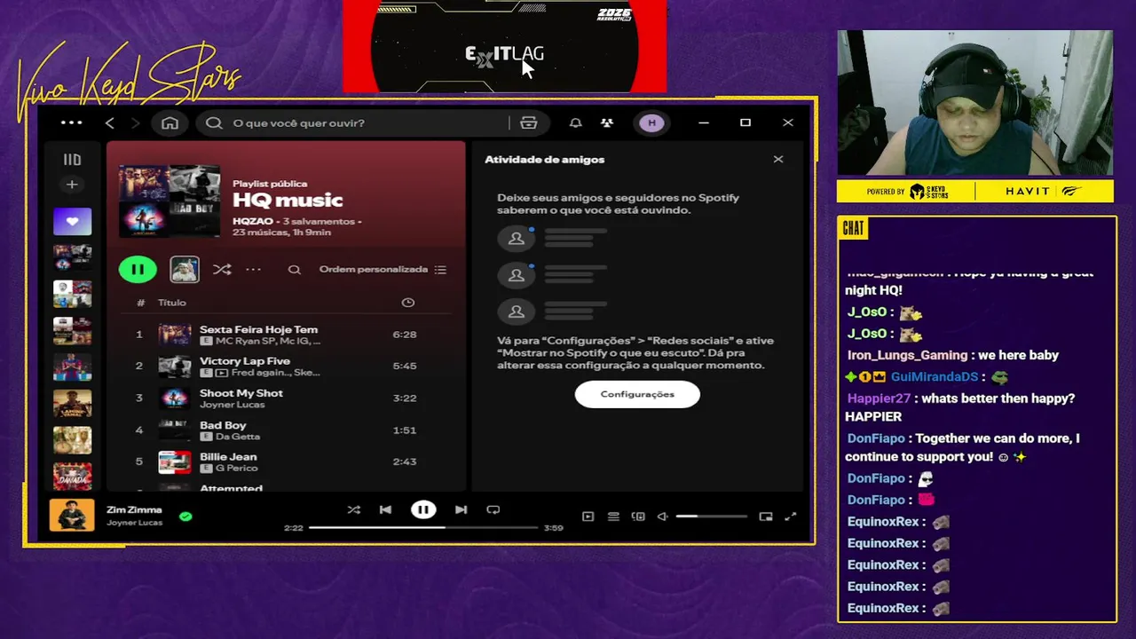Open notifications bell icon

tap(575, 122)
